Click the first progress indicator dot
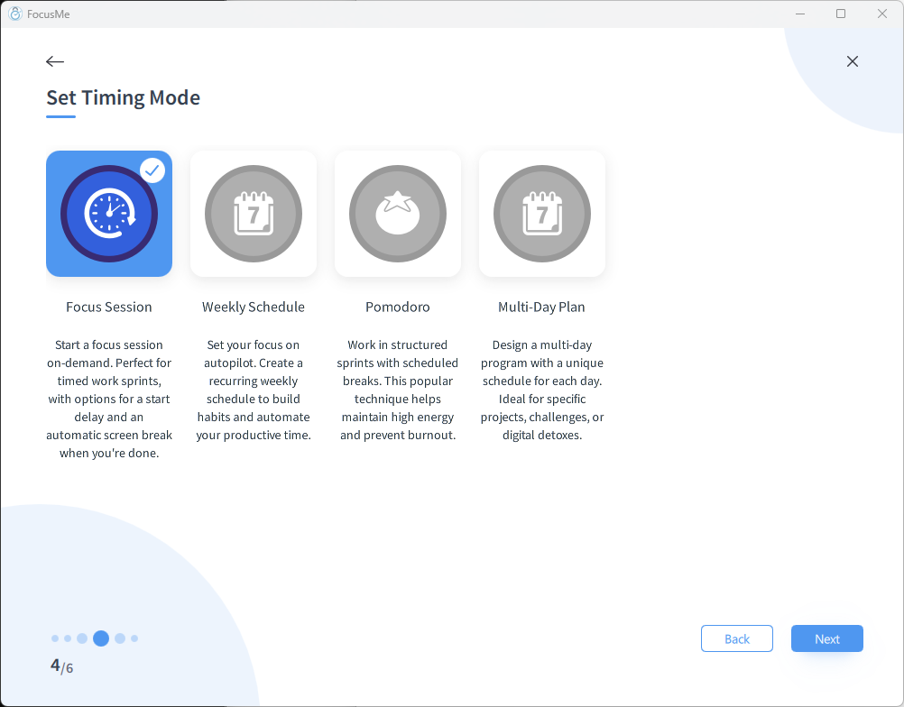Screen dimensions: 904x707 pos(55,638)
